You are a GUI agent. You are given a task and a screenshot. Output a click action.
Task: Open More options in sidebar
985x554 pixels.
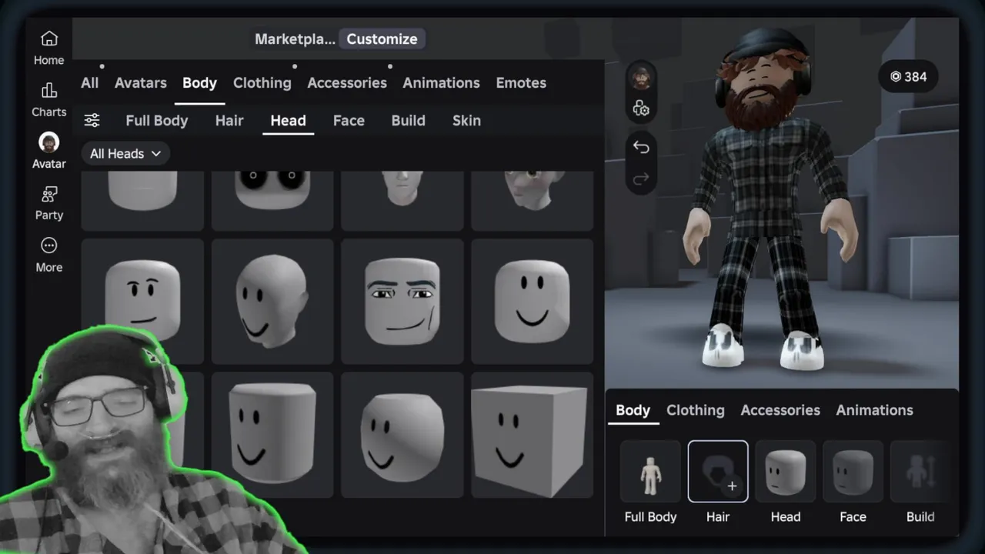[48, 255]
